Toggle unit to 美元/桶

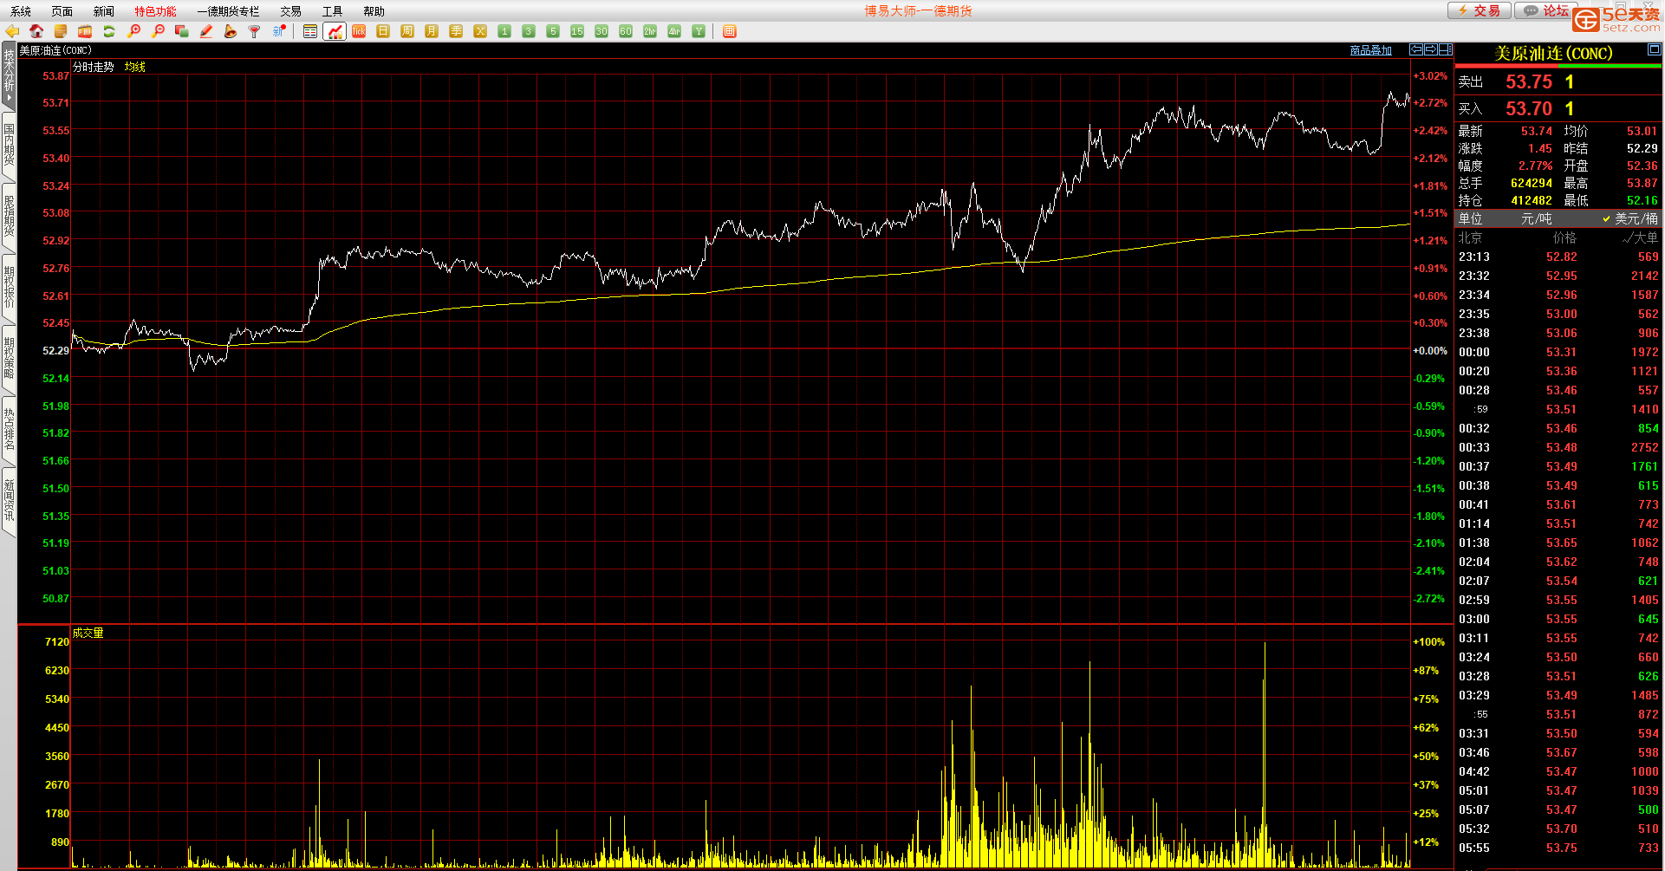click(1630, 219)
